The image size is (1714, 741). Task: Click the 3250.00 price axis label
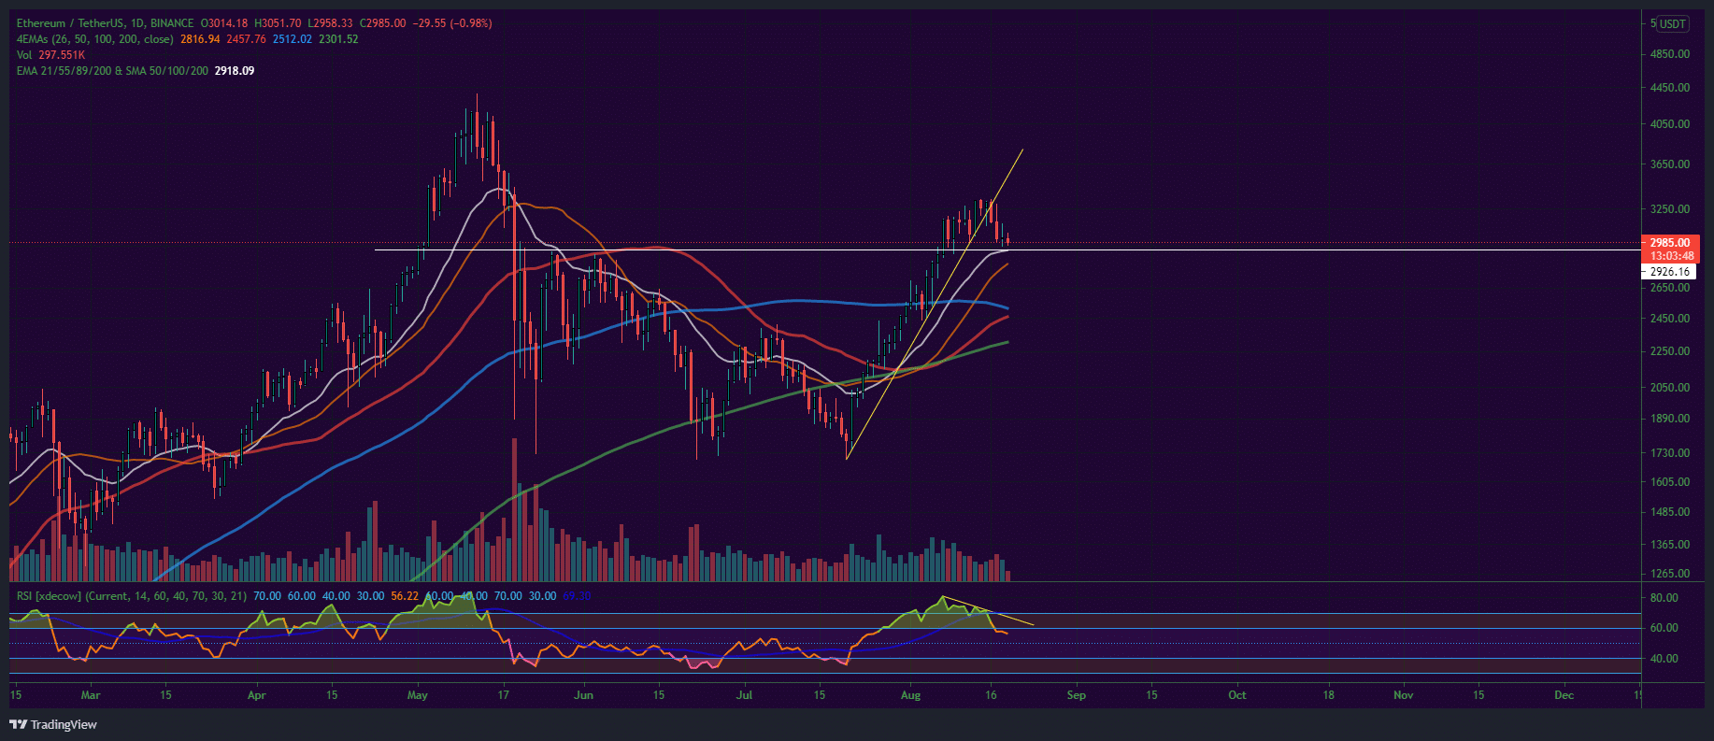coord(1670,209)
